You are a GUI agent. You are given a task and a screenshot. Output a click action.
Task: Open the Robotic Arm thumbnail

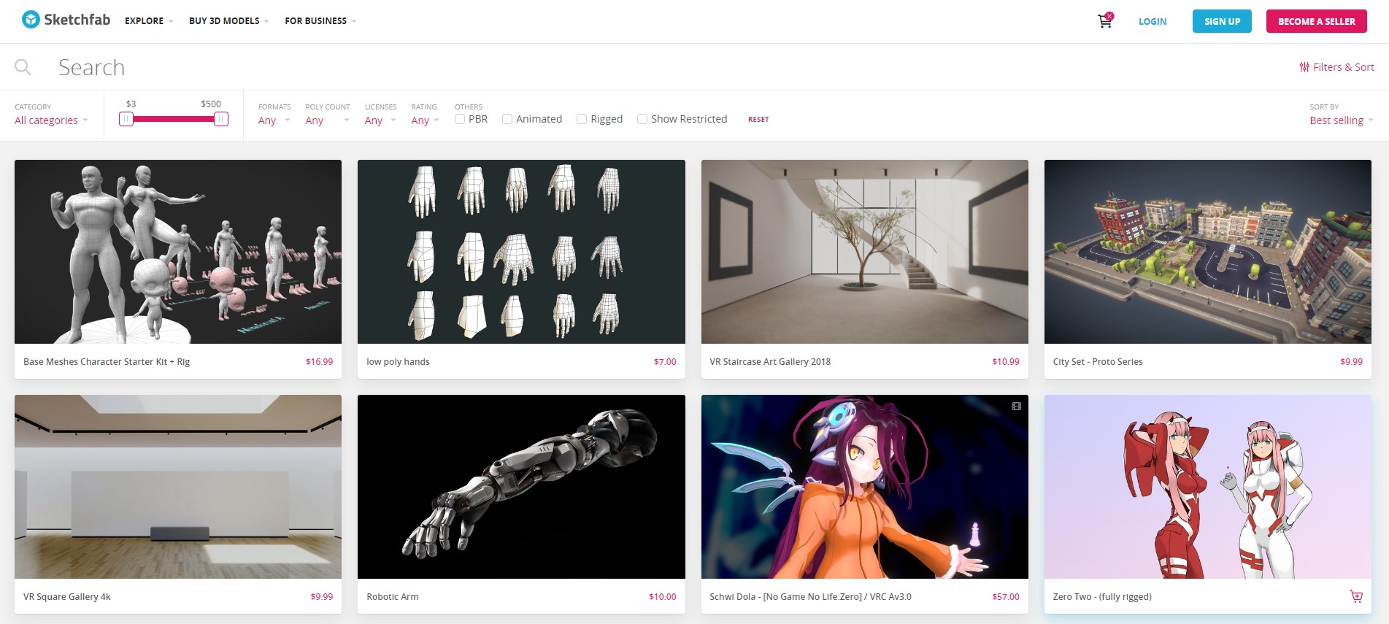(521, 487)
